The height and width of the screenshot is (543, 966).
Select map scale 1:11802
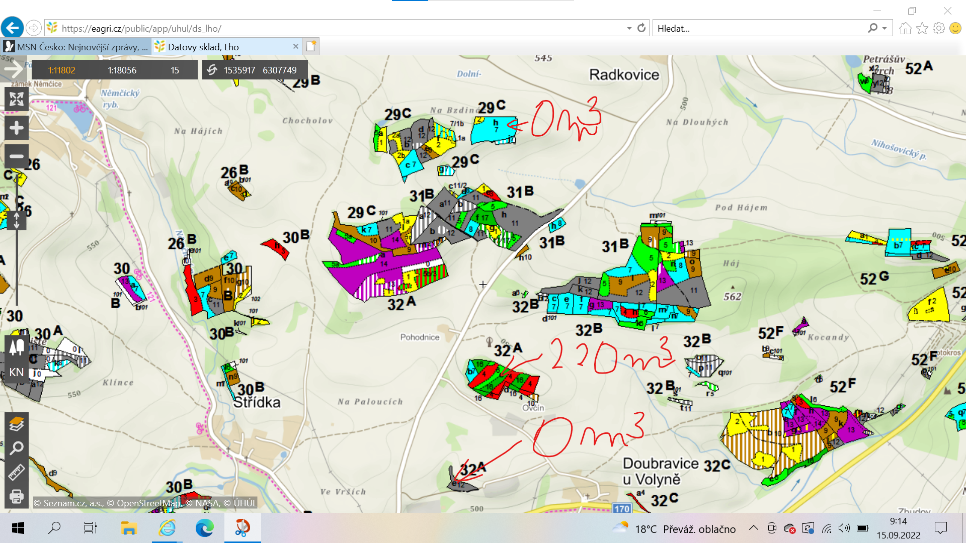(x=61, y=70)
